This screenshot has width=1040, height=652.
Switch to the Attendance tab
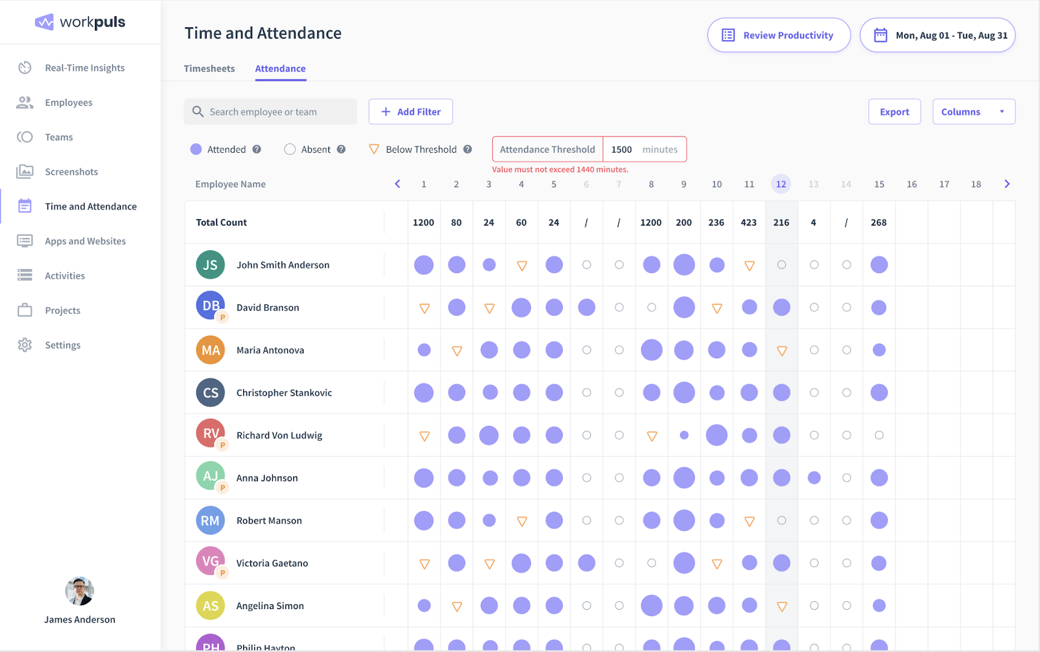coord(280,68)
